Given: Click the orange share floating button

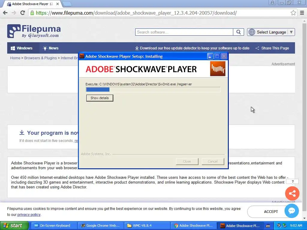Looking at the screenshot, I should (x=292, y=194).
